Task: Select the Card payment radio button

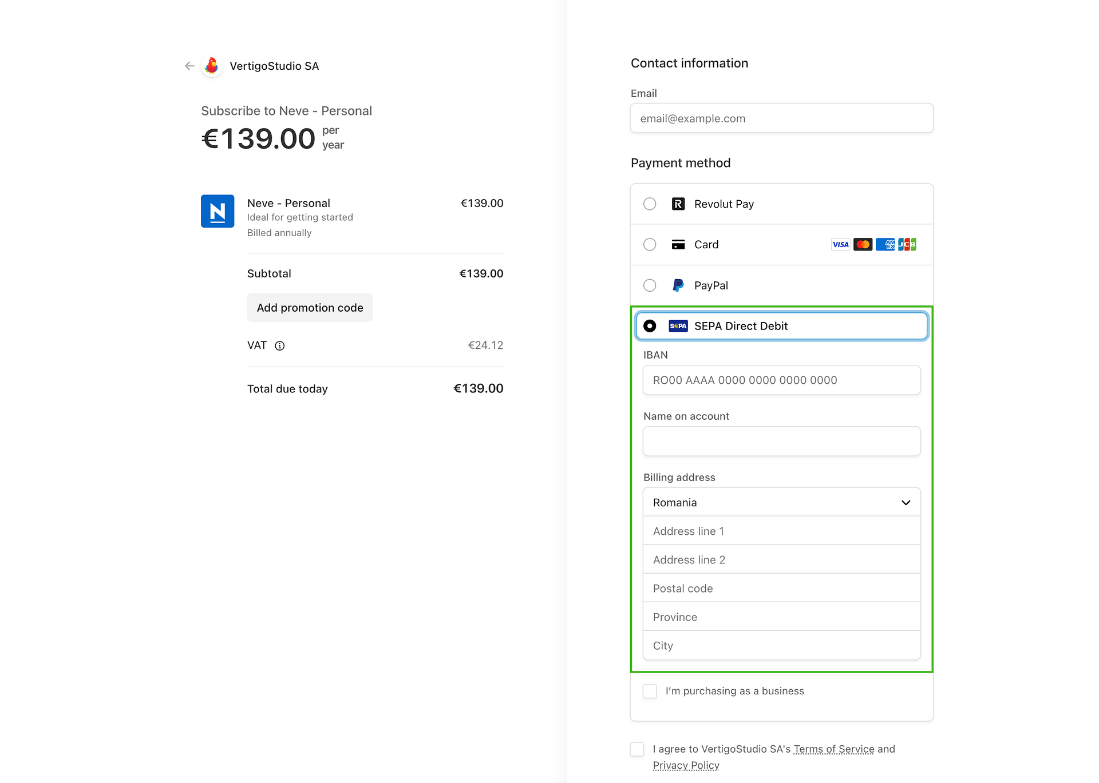Action: [x=650, y=245]
